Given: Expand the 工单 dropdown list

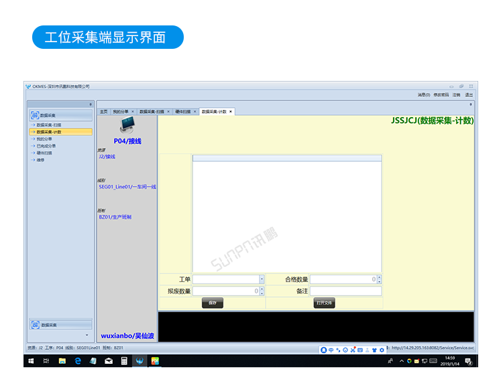Looking at the screenshot, I should coord(262,280).
